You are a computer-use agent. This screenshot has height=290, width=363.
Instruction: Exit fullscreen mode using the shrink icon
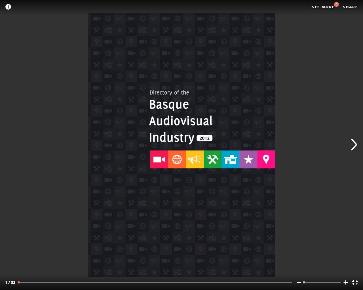tap(355, 282)
